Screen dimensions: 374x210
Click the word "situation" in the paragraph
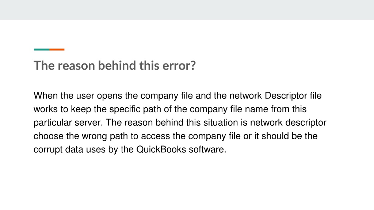click(221, 122)
